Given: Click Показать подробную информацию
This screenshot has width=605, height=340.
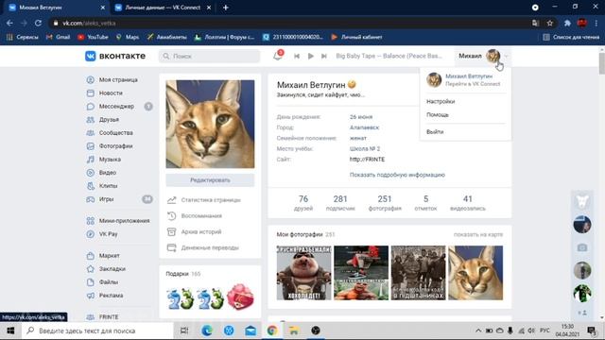Looking at the screenshot, I should coord(397,175).
